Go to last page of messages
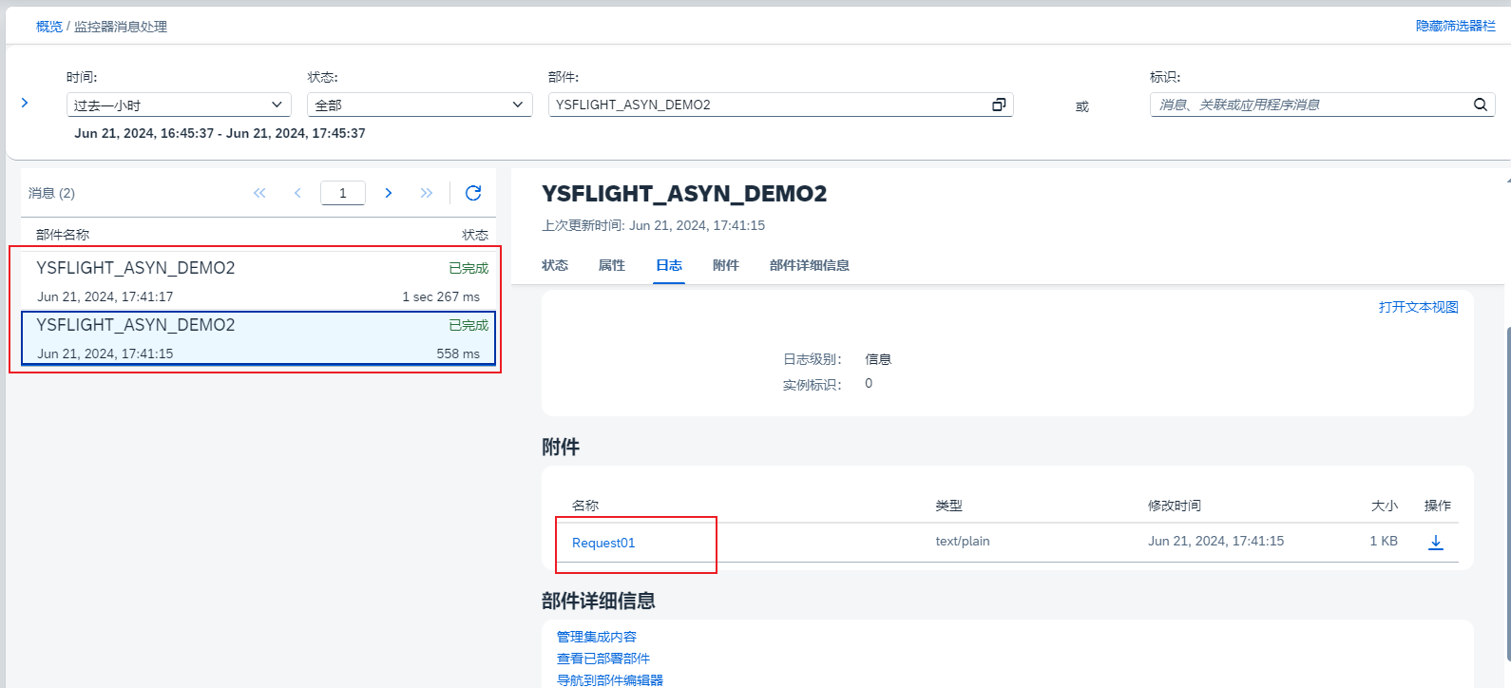Image resolution: width=1511 pixels, height=688 pixels. (427, 193)
